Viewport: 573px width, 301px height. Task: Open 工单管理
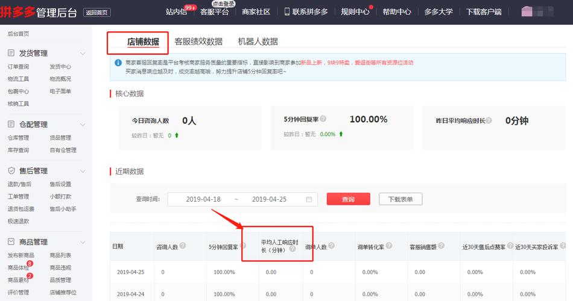tap(18, 196)
